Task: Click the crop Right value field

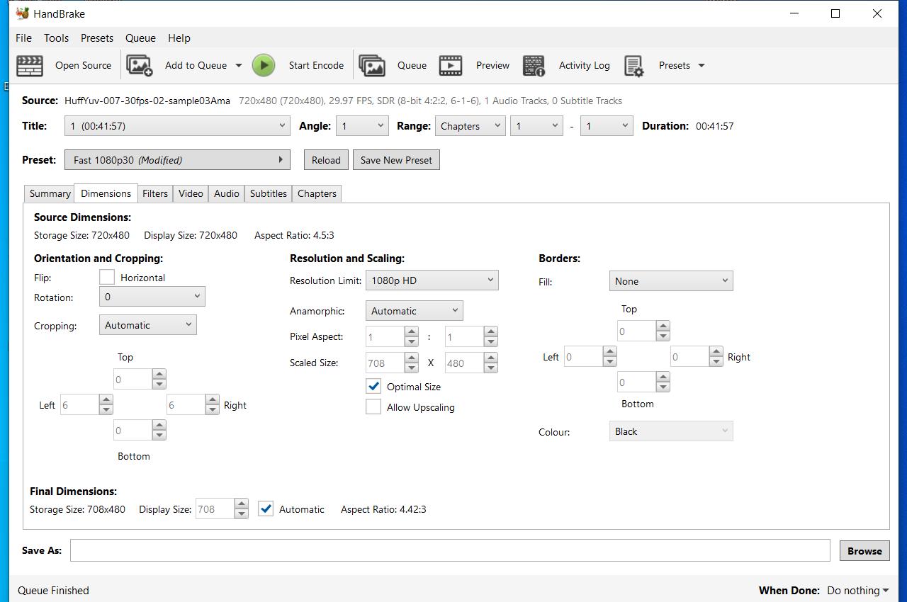Action: point(186,405)
